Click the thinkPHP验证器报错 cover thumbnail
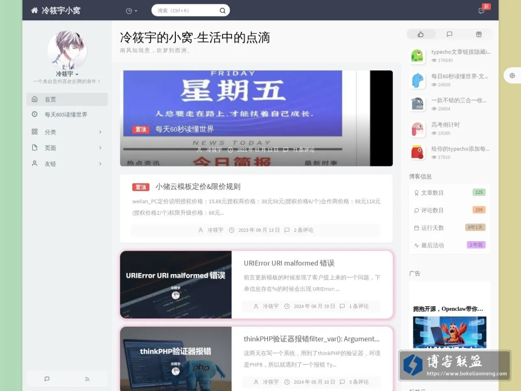 pyautogui.click(x=176, y=359)
